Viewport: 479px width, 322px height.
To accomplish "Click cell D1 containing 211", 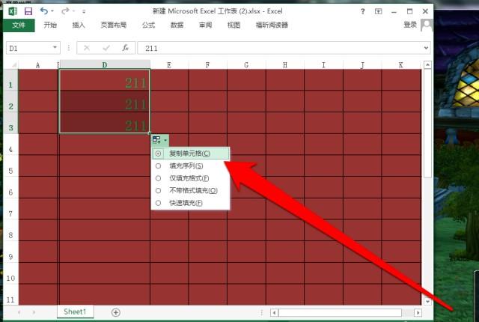I will pos(105,80).
